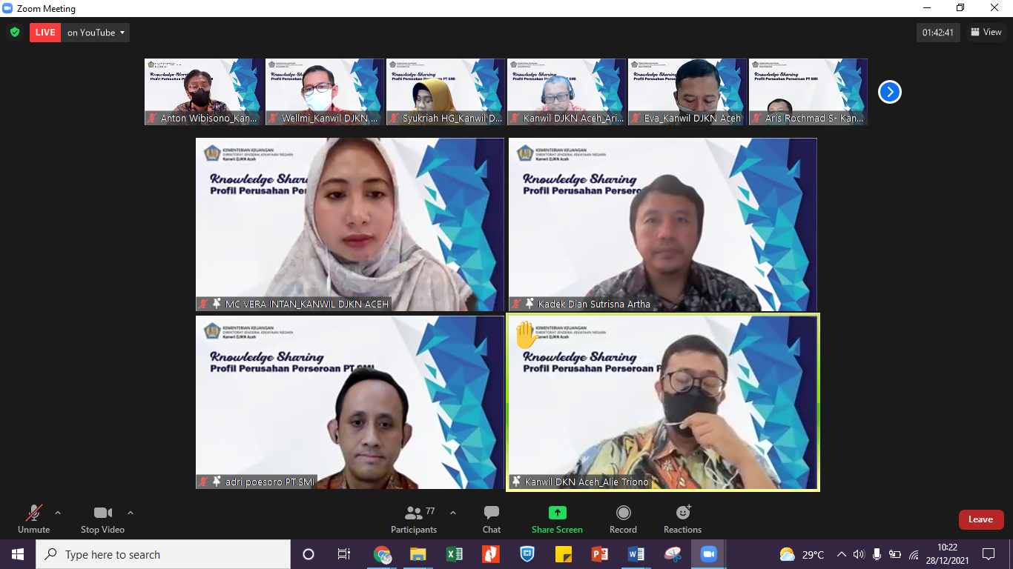This screenshot has width=1013, height=569.
Task: Click the LIVE streaming indicator
Action: pos(44,32)
